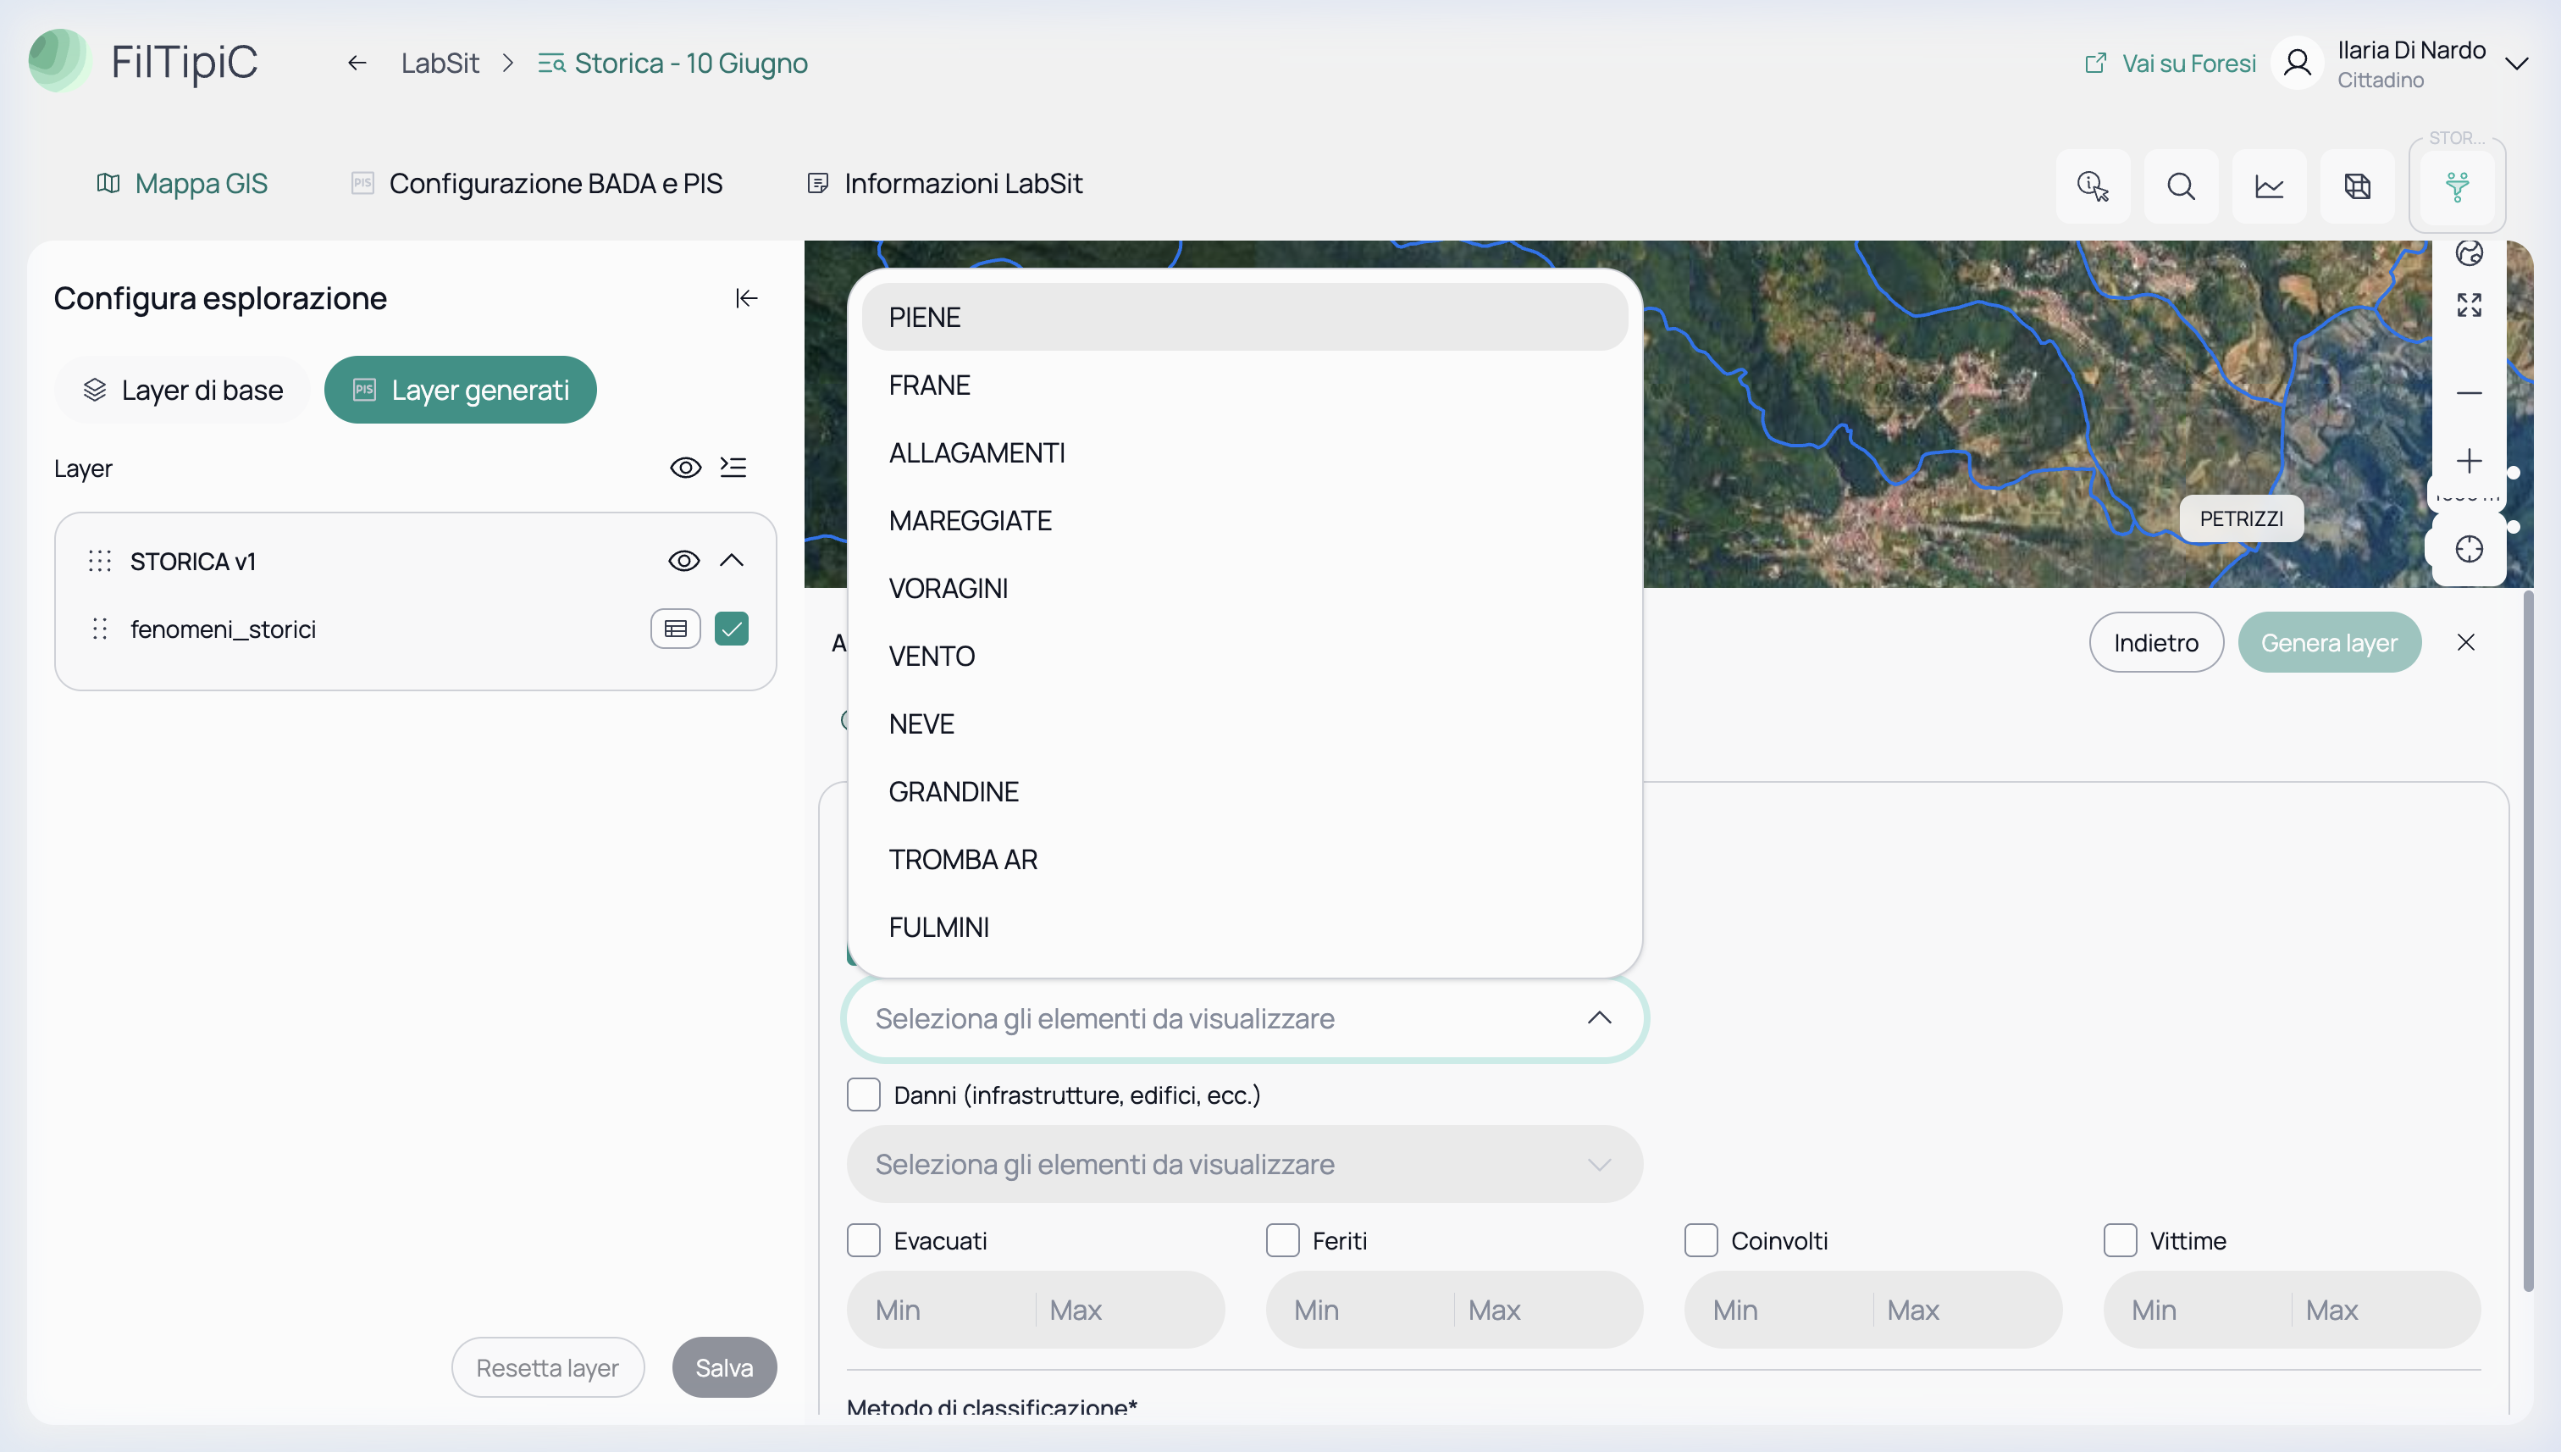Click the user avatar icon

(2297, 64)
